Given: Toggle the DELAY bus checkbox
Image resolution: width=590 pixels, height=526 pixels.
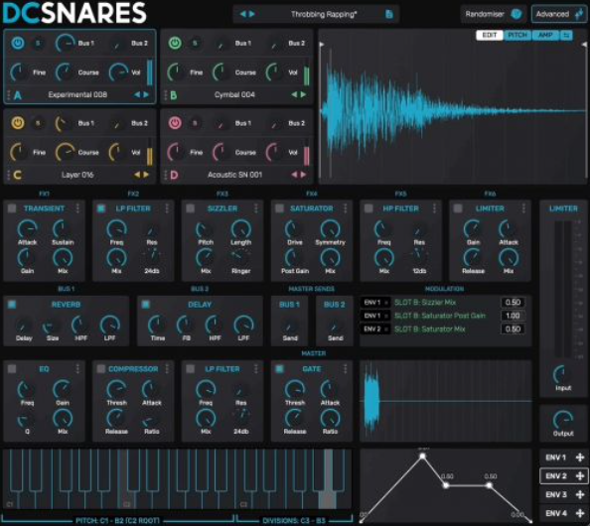Looking at the screenshot, I should 146,304.
